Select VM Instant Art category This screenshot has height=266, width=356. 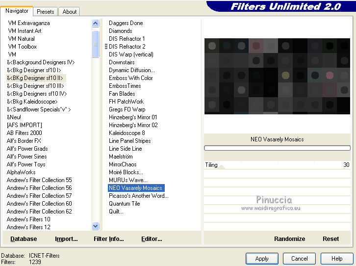(x=25, y=31)
